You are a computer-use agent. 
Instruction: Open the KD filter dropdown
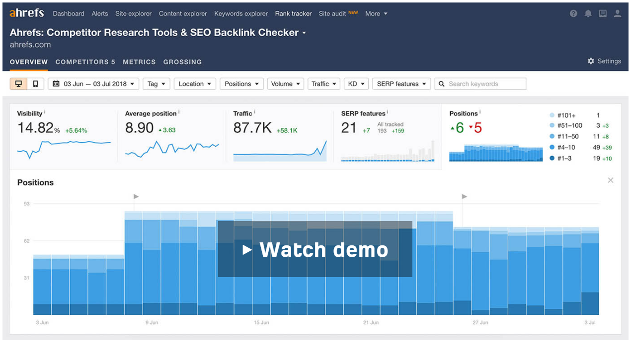pyautogui.click(x=356, y=84)
